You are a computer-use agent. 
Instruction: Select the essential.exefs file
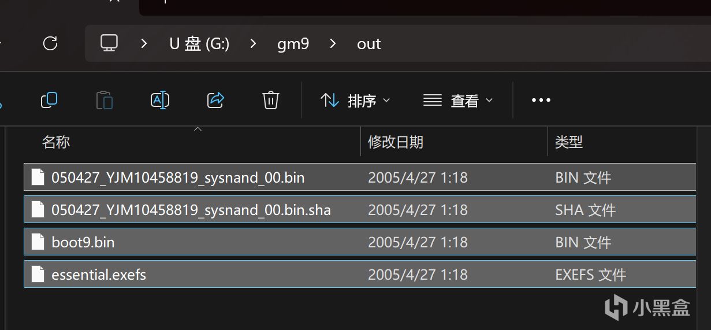(99, 275)
